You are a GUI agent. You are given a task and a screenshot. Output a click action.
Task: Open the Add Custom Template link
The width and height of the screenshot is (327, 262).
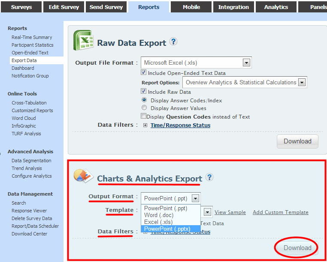click(280, 212)
